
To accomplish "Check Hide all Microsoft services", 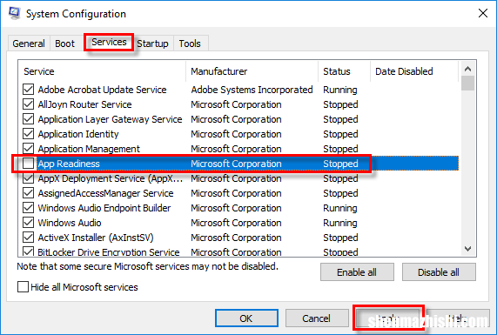I will 23,287.
